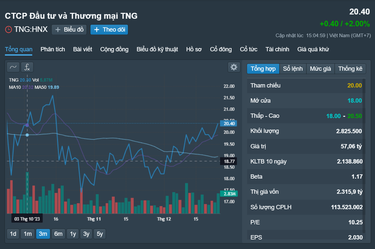The height and width of the screenshot is (249, 375).
Task: Set chart range to 6m
Action: point(58,234)
